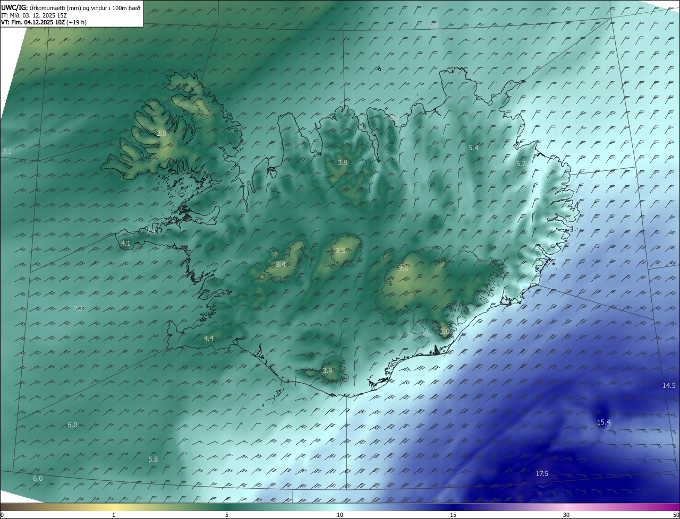Screen dimensions: 680x519
Task: Click the 15.4 value label
Action: (604, 422)
